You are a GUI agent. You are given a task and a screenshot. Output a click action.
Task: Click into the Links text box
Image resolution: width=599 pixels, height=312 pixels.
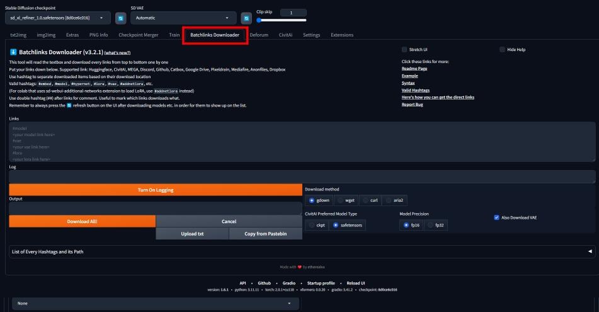coord(302,143)
